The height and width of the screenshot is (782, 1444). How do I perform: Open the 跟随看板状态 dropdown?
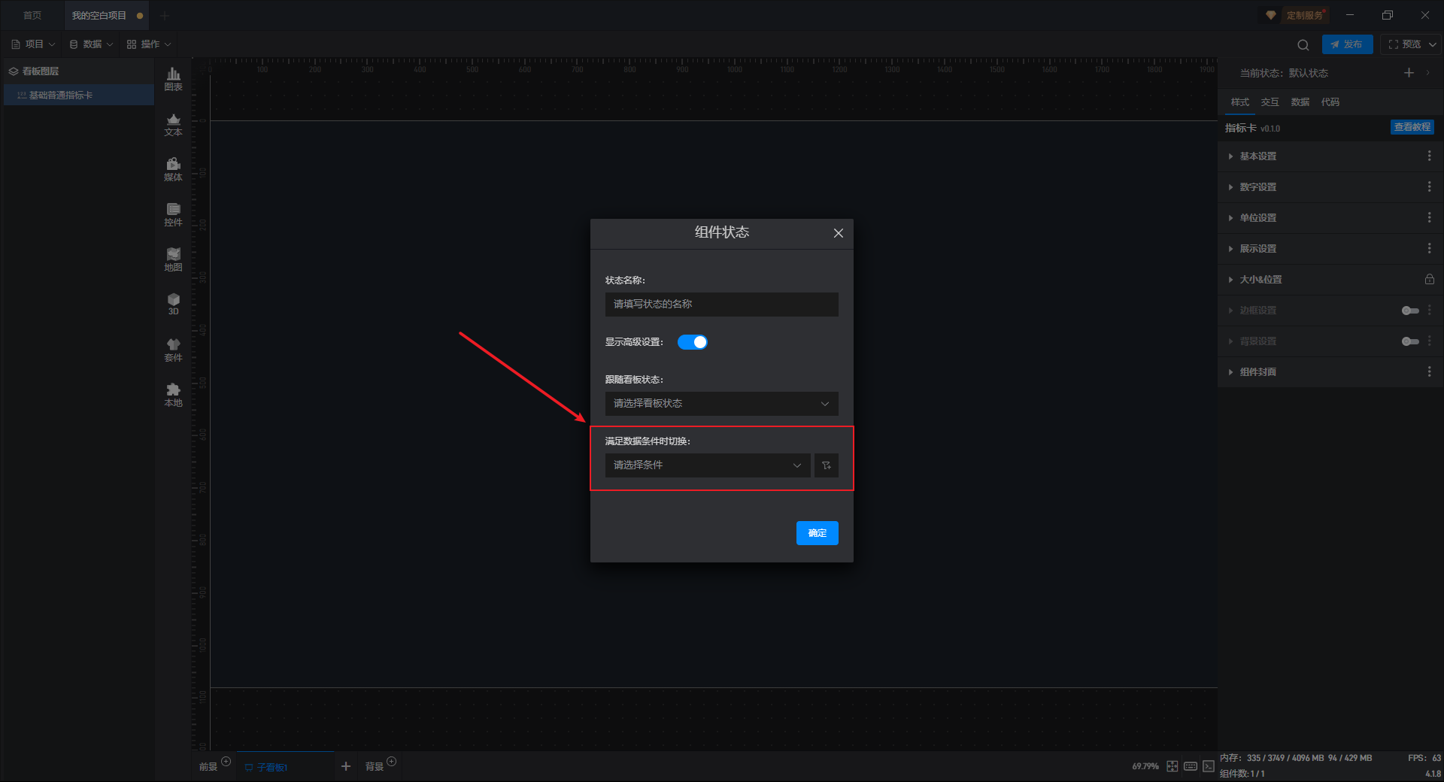(x=721, y=404)
